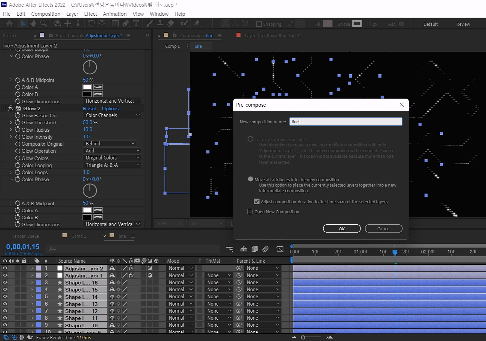Open the Composite Original Behind dropdown
This screenshot has width=486, height=341.
click(x=109, y=144)
